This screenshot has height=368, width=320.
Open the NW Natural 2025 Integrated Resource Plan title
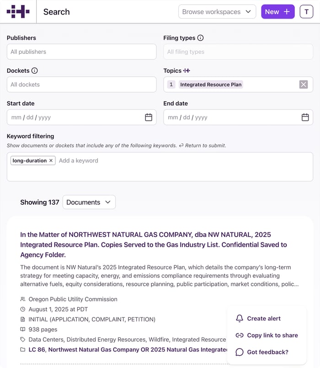point(154,245)
